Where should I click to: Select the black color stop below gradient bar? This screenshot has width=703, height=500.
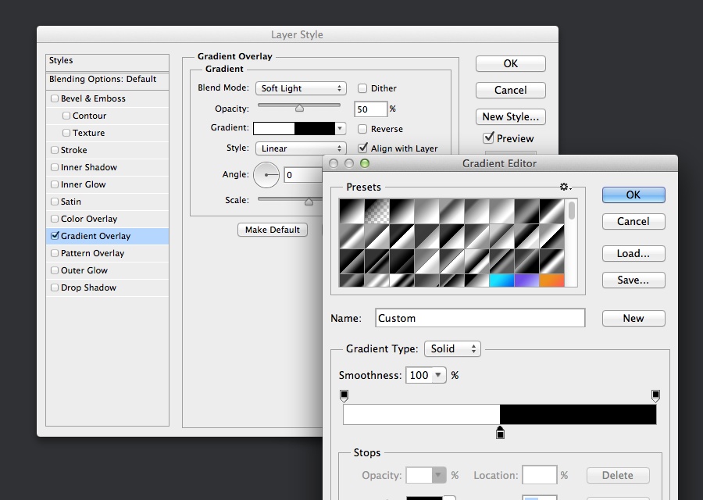[x=501, y=433]
